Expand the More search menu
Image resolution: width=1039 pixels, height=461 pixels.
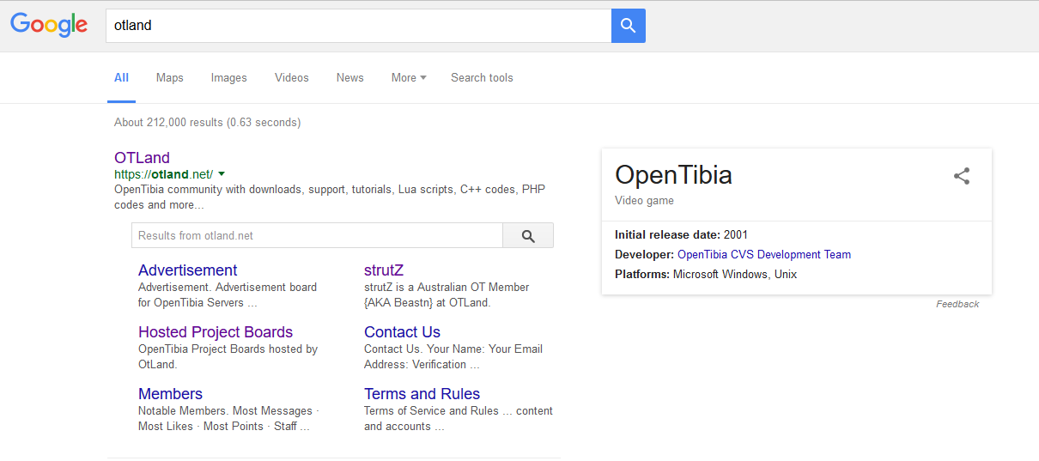tap(409, 77)
